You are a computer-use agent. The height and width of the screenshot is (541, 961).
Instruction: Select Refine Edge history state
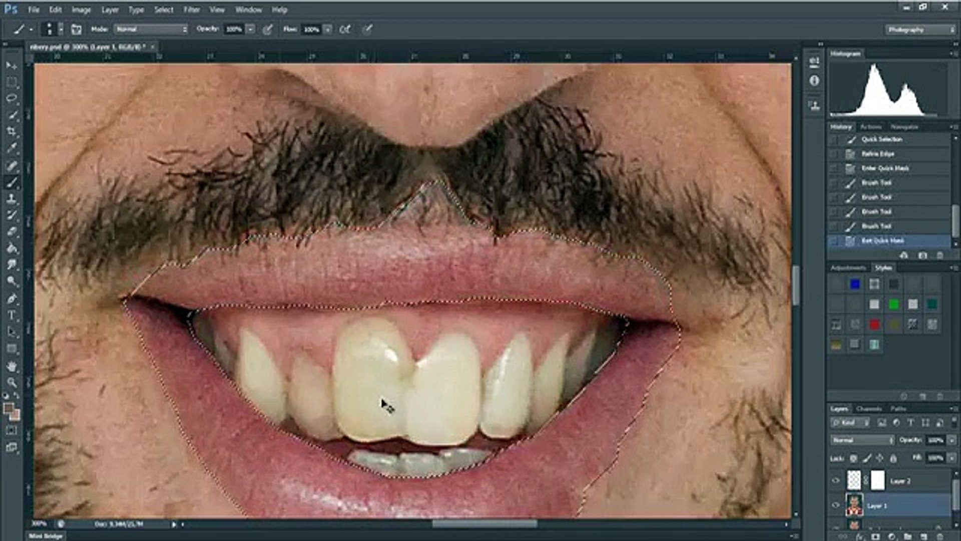click(x=878, y=154)
